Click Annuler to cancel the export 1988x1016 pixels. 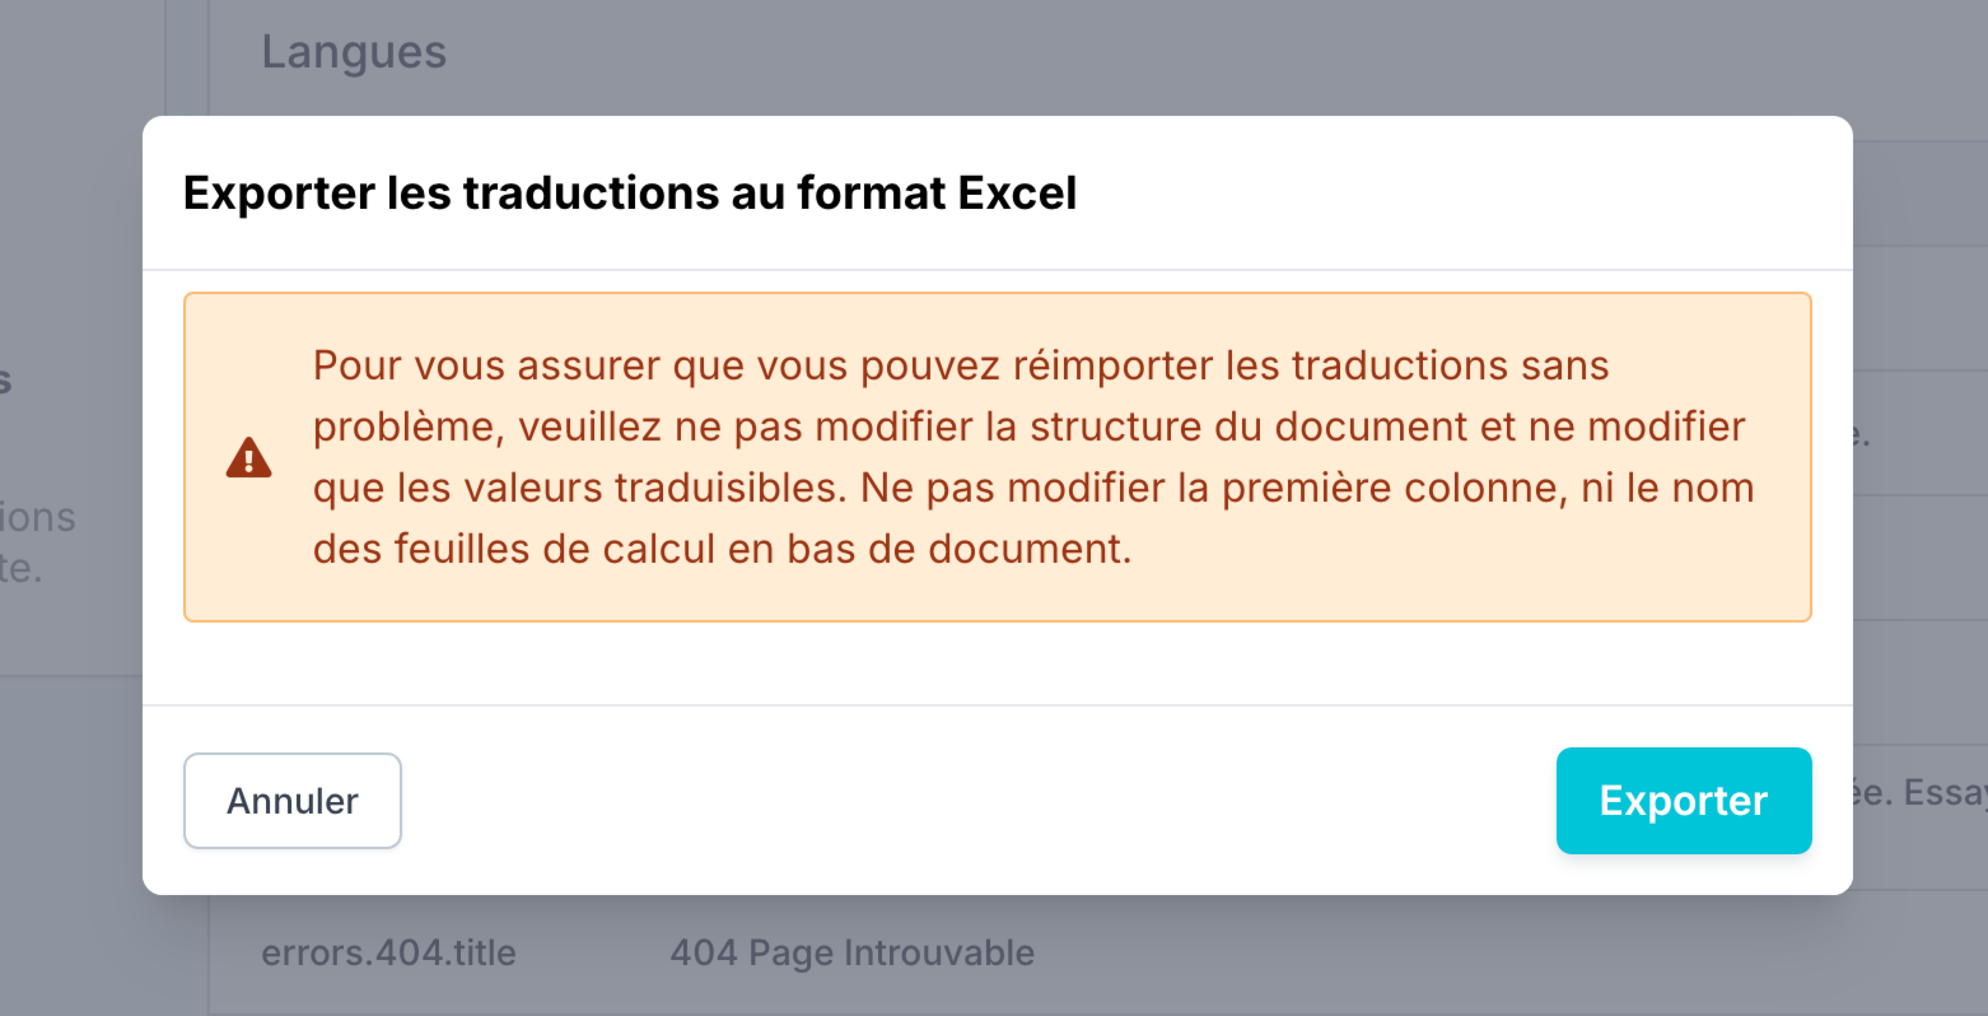291,801
